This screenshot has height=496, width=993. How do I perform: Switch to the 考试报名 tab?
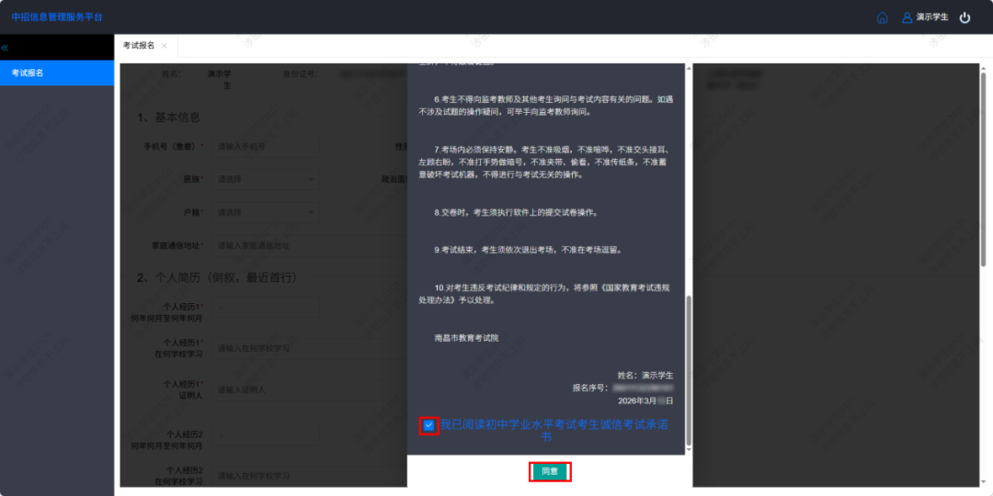click(139, 46)
